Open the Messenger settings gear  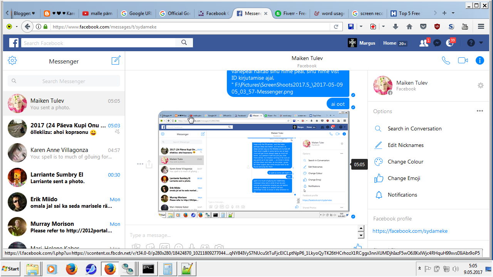12,60
